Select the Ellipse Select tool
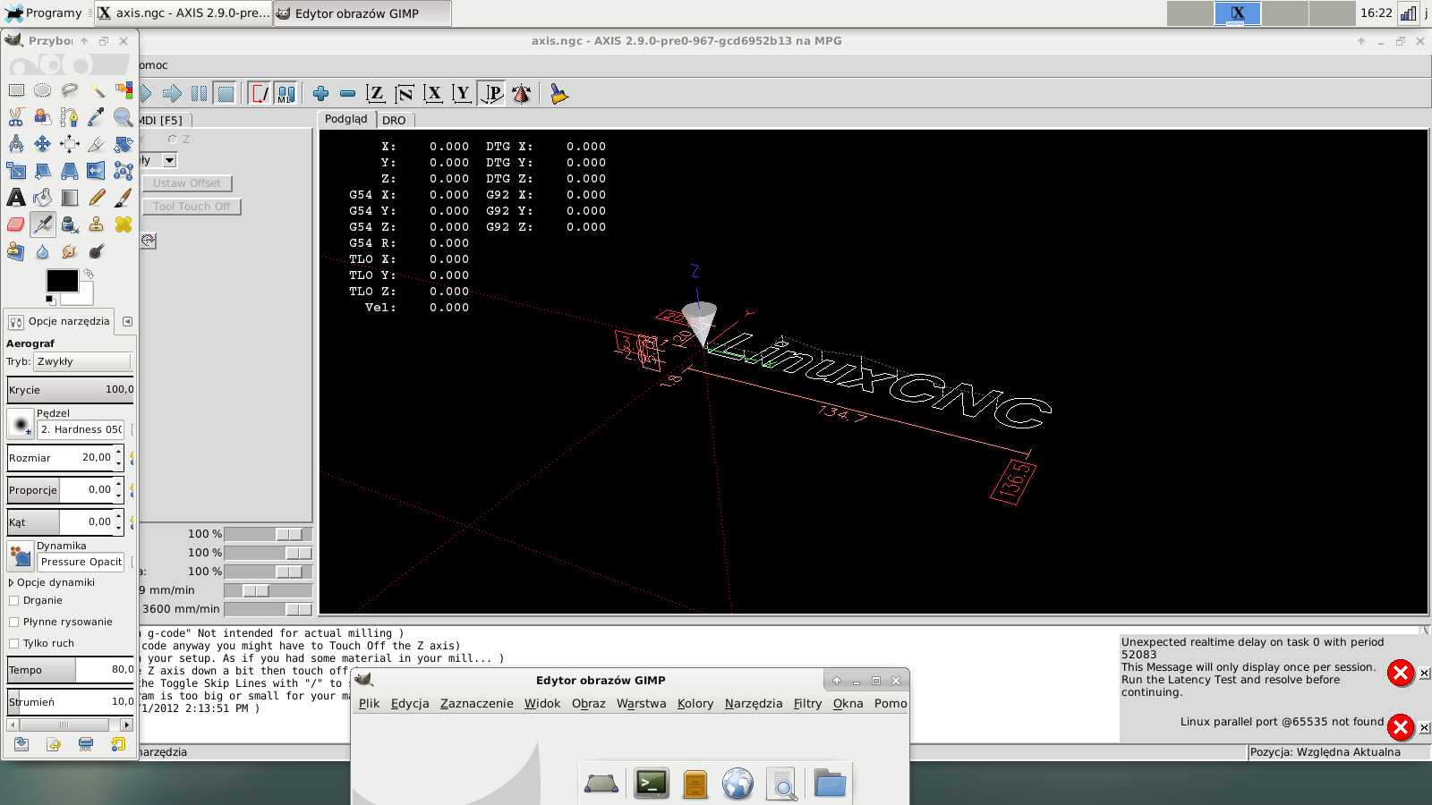 (x=43, y=90)
